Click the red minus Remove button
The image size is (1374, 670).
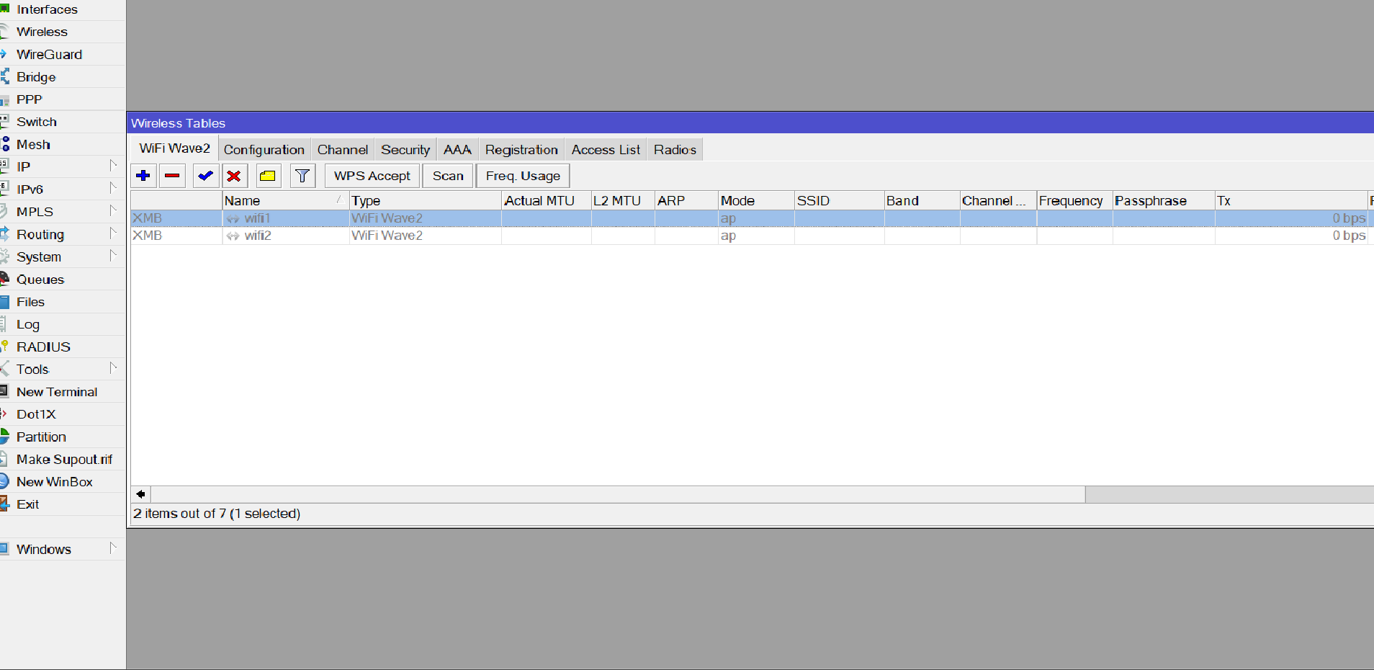(x=172, y=176)
